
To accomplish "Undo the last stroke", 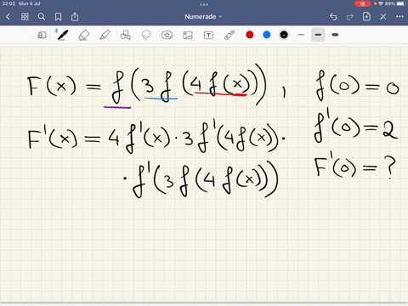I will pyautogui.click(x=333, y=17).
